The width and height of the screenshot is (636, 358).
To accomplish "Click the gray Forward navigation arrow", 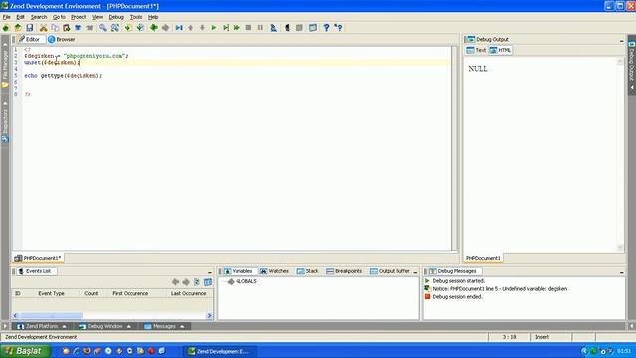I will (166, 28).
